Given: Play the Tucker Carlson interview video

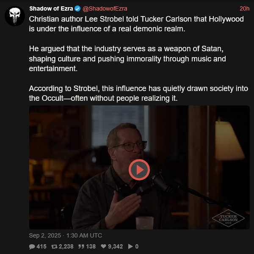Looking at the screenshot, I should pyautogui.click(x=139, y=170).
